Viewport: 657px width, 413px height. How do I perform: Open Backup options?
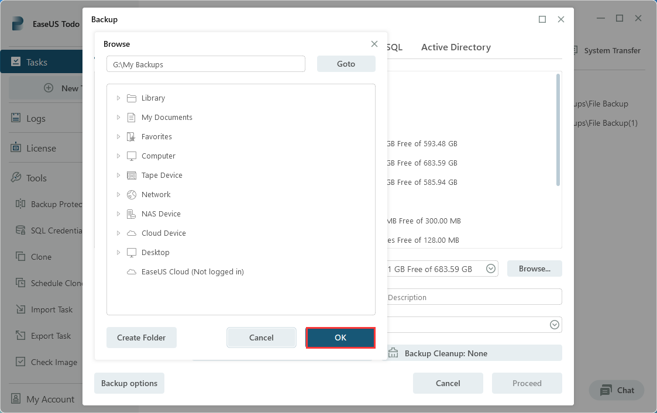coord(129,383)
